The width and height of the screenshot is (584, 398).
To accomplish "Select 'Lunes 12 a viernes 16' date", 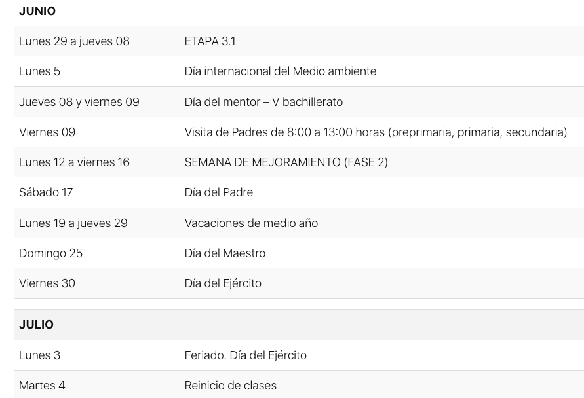I will (x=74, y=162).
